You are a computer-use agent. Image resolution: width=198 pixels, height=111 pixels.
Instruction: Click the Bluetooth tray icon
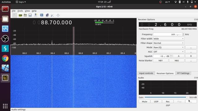[x=180, y=2]
